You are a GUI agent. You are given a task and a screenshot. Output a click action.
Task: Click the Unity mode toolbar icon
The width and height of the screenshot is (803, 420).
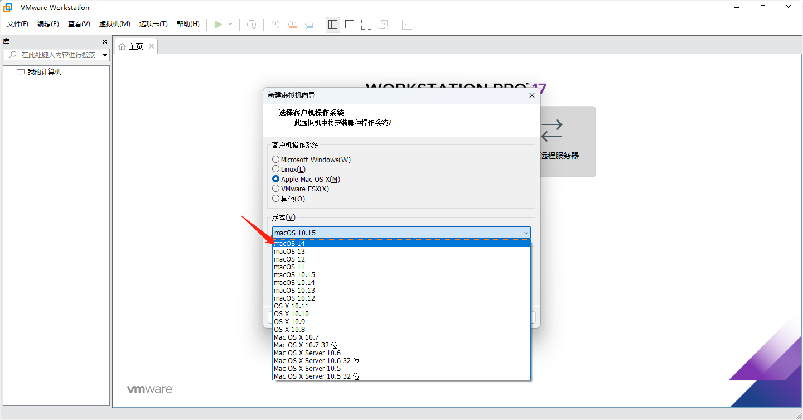(383, 25)
